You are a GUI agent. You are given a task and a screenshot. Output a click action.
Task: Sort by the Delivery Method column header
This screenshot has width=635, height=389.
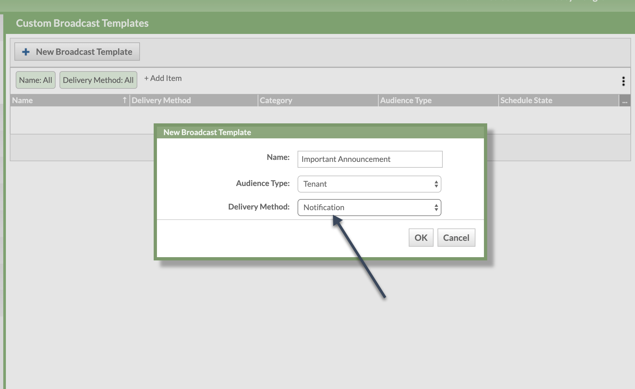[x=161, y=101]
